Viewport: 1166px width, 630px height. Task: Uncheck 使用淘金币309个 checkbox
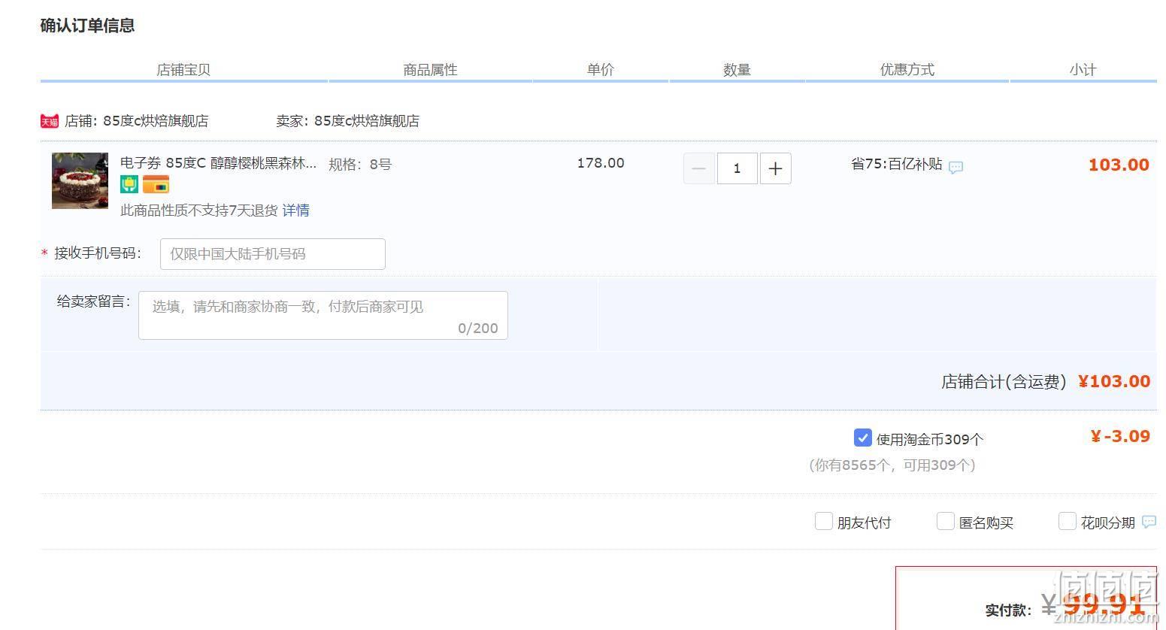coord(862,438)
